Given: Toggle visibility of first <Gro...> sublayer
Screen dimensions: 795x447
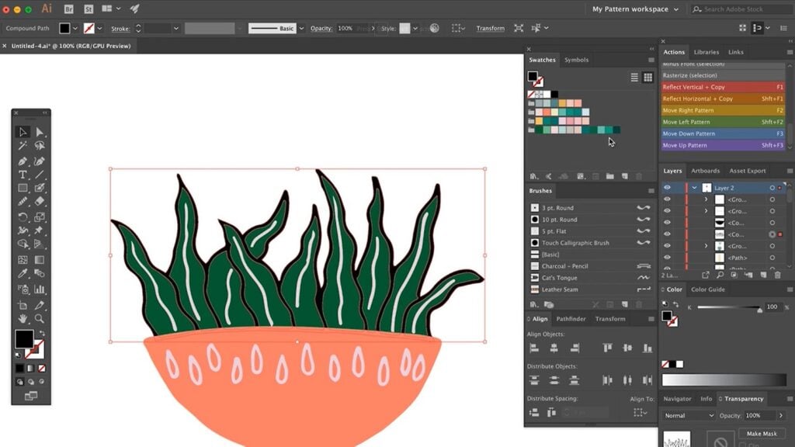Looking at the screenshot, I should click(667, 199).
